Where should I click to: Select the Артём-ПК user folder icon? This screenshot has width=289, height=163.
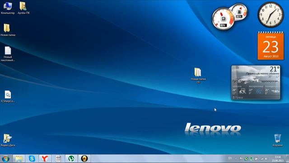pos(23,8)
